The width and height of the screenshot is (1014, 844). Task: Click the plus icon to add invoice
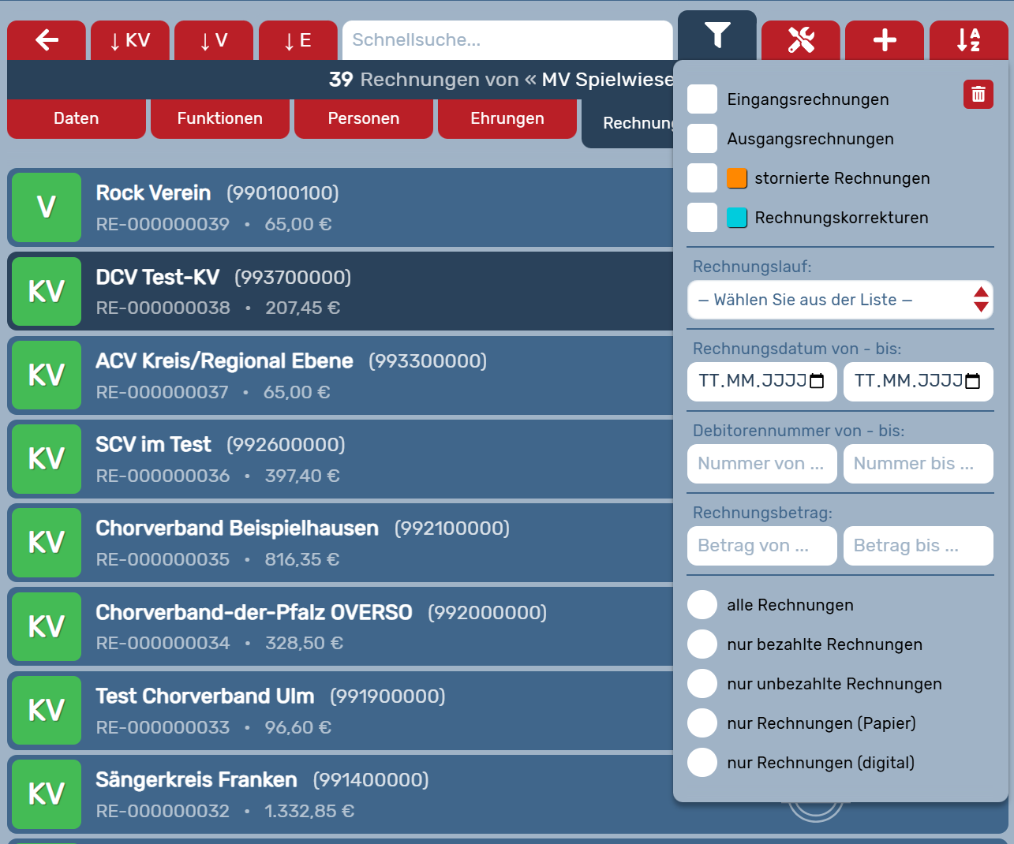click(884, 40)
